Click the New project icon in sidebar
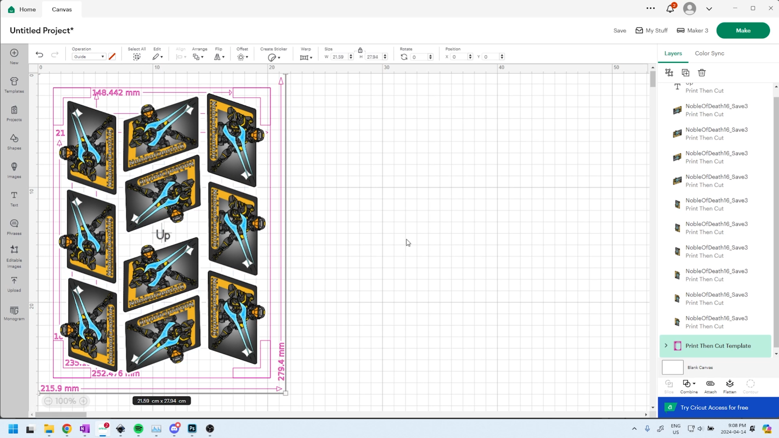 pos(14,56)
